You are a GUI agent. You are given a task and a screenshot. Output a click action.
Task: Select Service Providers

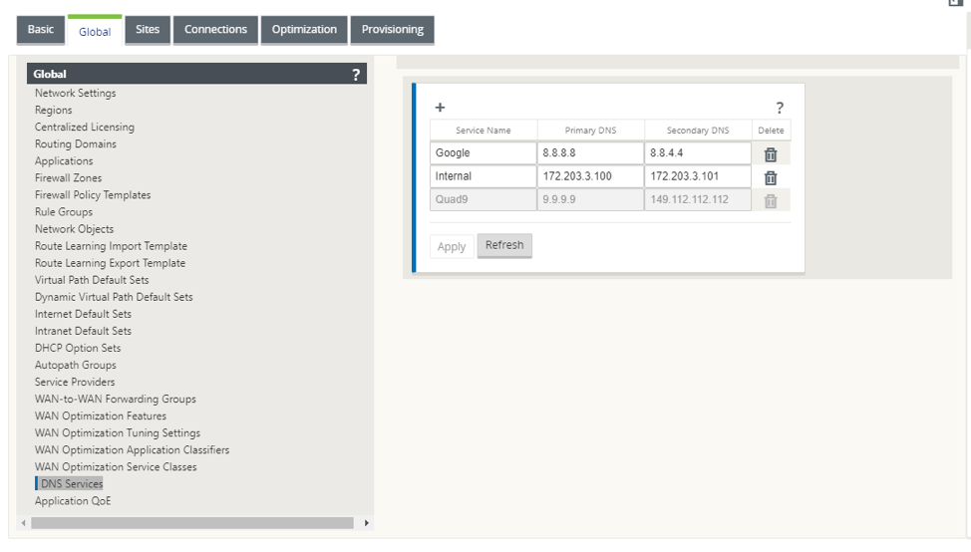pos(75,383)
